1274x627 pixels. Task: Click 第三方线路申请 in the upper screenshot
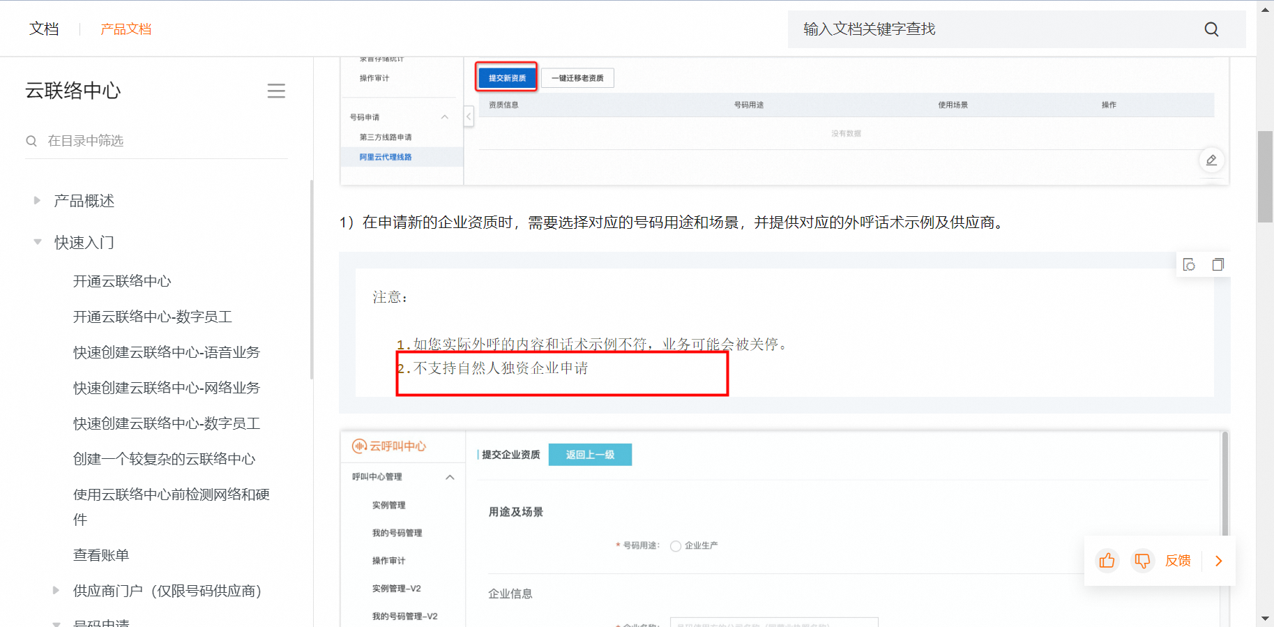tap(386, 137)
